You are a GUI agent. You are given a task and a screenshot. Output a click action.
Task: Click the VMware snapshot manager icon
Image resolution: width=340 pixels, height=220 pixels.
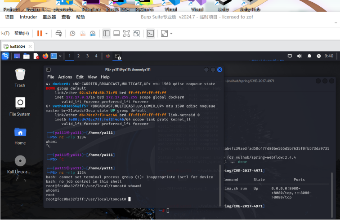point(93,33)
